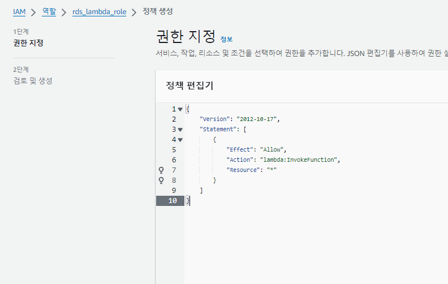Collapse the Statement array fold arrow on line 3
448x284 pixels.
pos(180,130)
